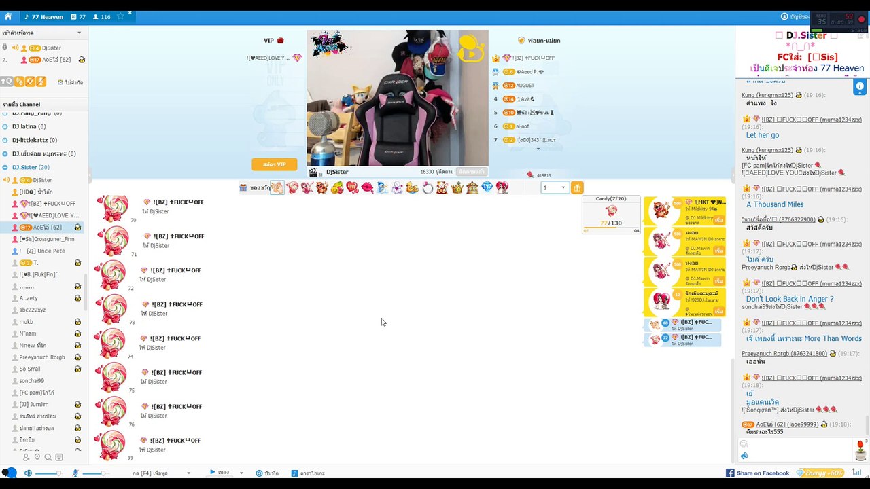Click the blue info icon in chat panel
This screenshot has height=489, width=870.
click(860, 86)
